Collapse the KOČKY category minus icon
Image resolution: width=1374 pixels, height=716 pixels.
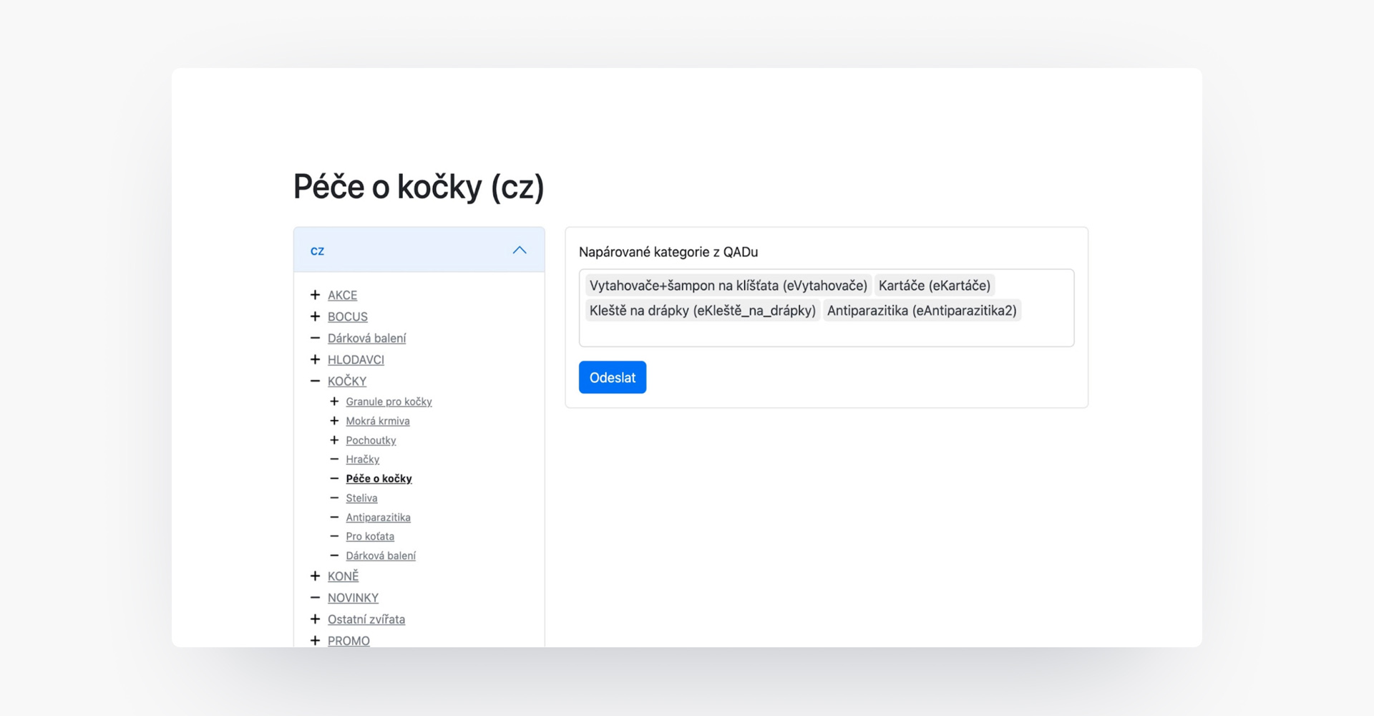[x=315, y=381]
